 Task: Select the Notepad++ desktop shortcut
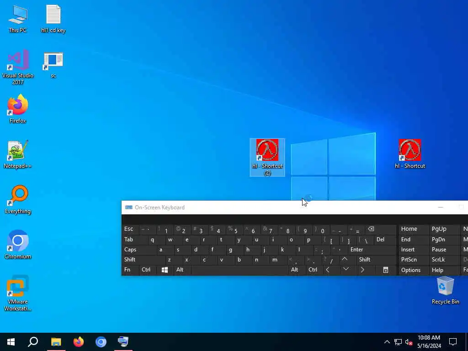click(x=18, y=154)
